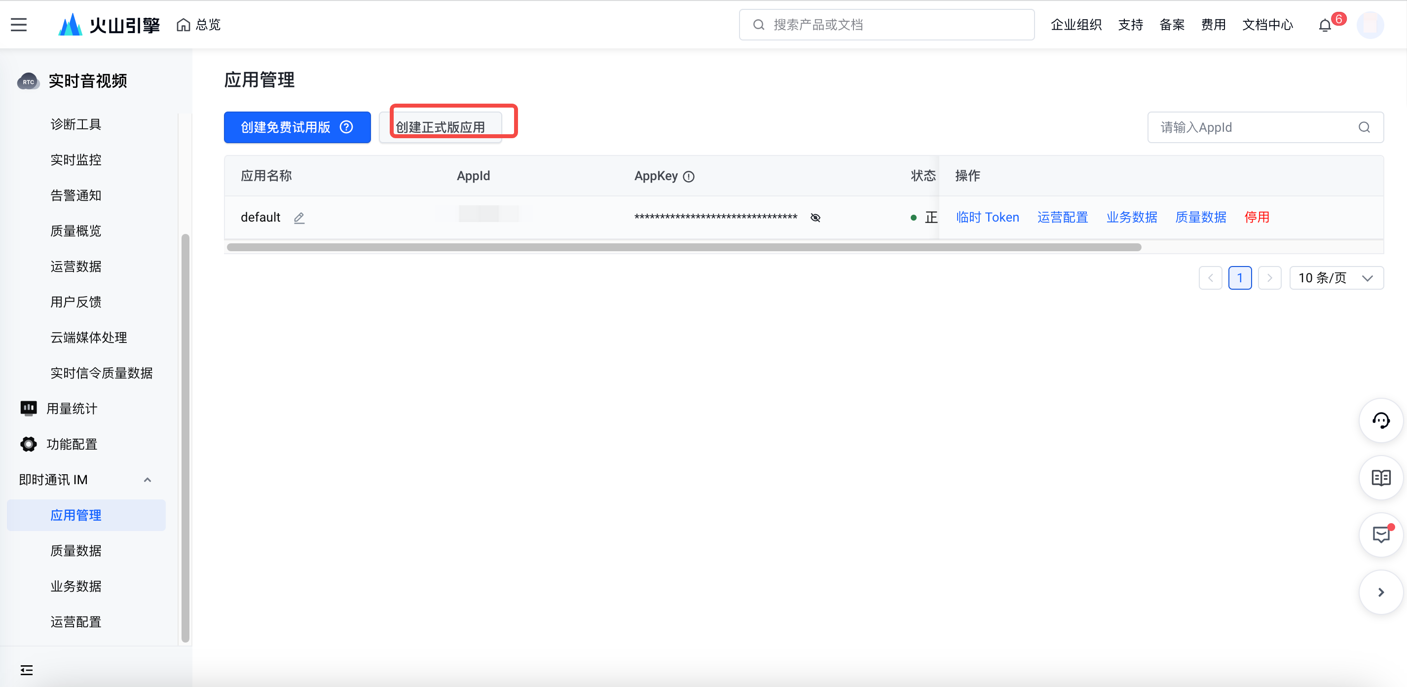Click the help icon on 创建免费试用版

(346, 127)
